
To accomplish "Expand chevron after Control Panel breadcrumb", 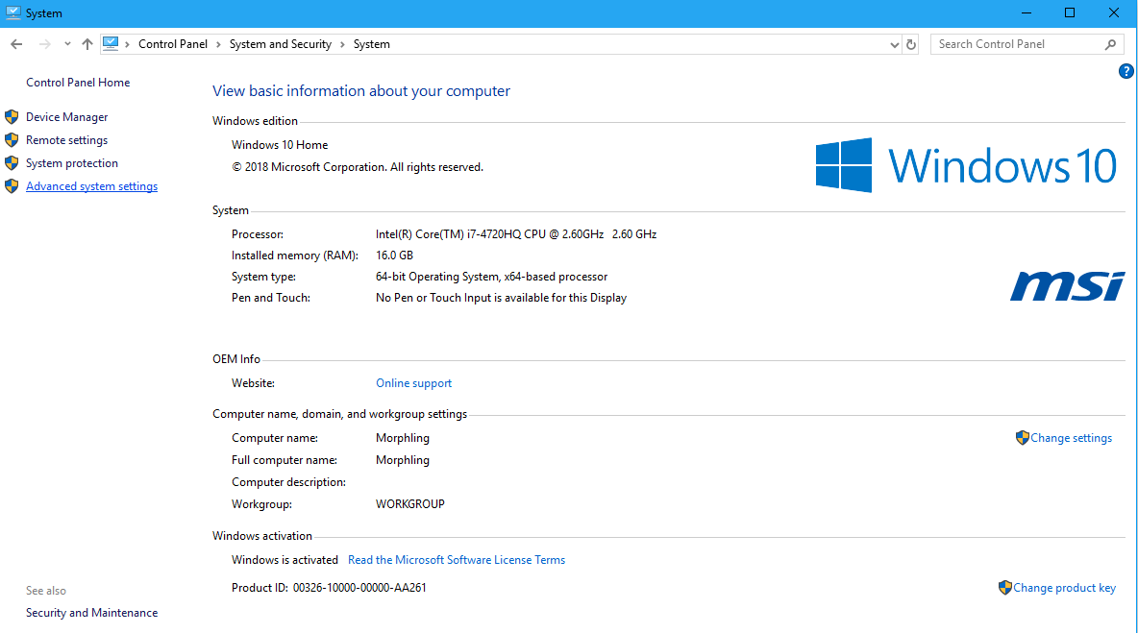I will click(x=217, y=44).
